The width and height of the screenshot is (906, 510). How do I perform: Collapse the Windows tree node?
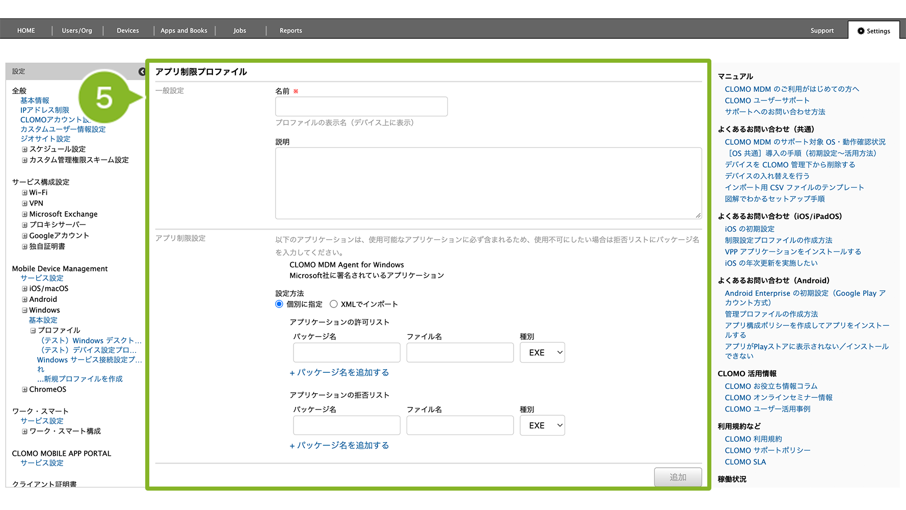pyautogui.click(x=24, y=310)
